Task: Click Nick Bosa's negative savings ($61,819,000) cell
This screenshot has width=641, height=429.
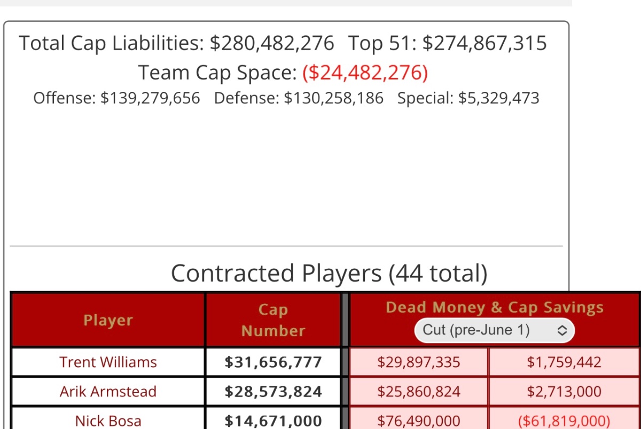Action: click(x=564, y=420)
